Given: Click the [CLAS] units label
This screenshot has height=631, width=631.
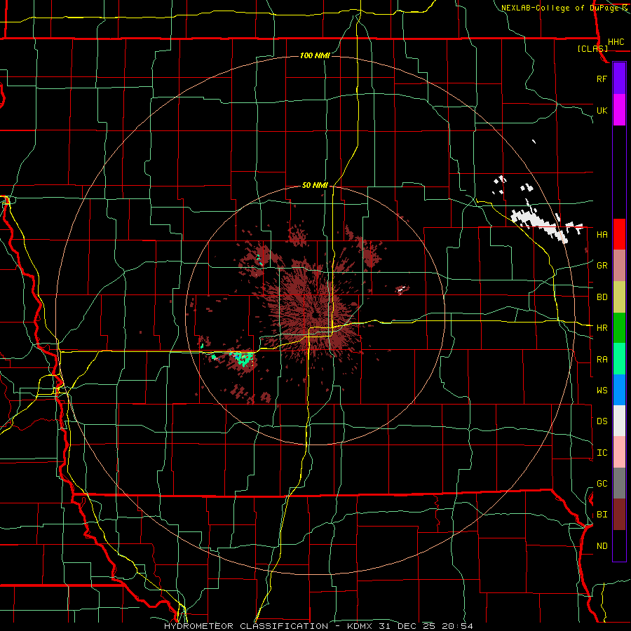Looking at the screenshot, I should click(592, 49).
